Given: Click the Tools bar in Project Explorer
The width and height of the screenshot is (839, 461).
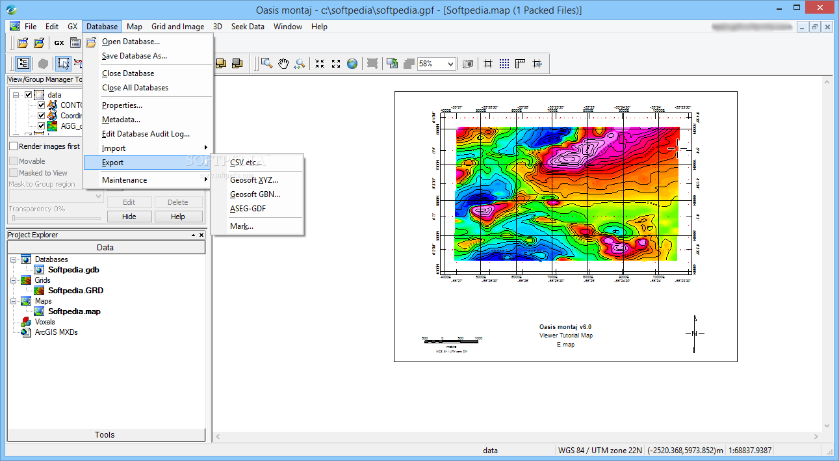Looking at the screenshot, I should tap(105, 435).
